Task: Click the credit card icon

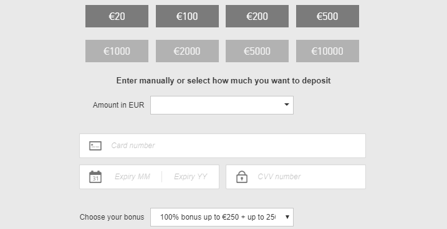Action: 95,146
